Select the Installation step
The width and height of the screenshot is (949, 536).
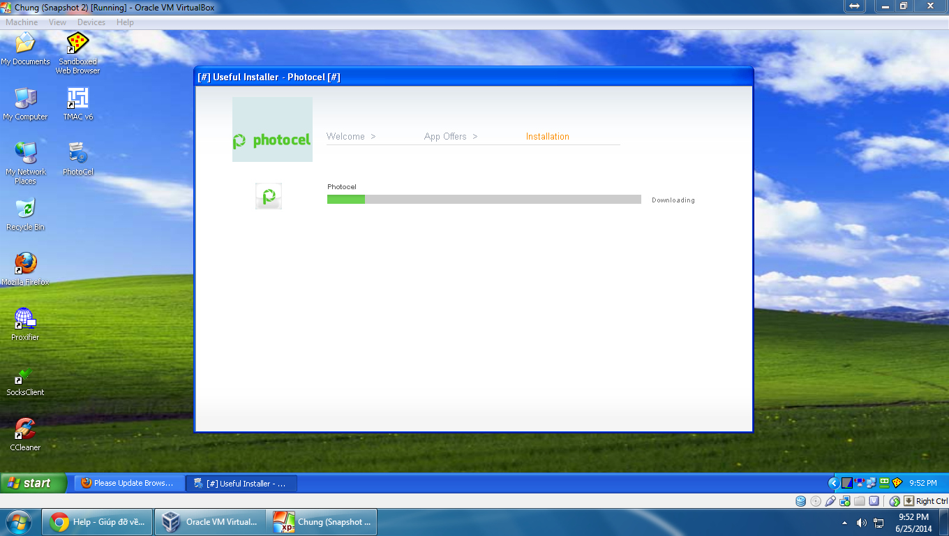point(548,136)
